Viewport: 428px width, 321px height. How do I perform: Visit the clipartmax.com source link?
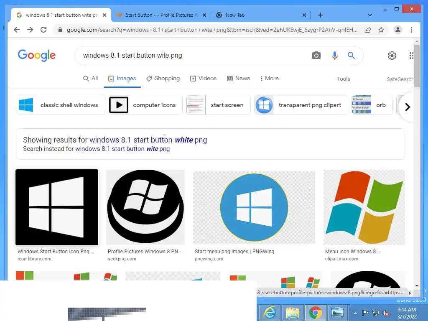(x=341, y=259)
